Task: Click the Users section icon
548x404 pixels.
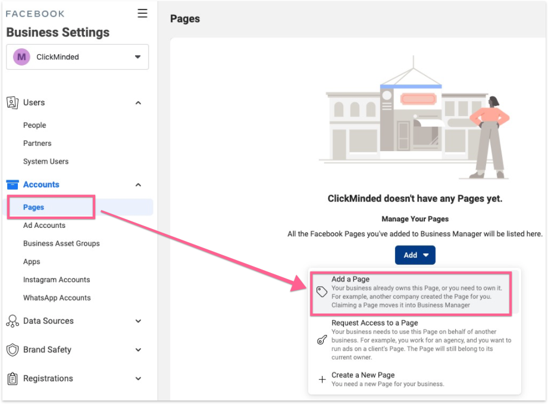Action: [x=12, y=102]
